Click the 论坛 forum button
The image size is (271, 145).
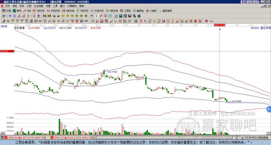point(250,2)
